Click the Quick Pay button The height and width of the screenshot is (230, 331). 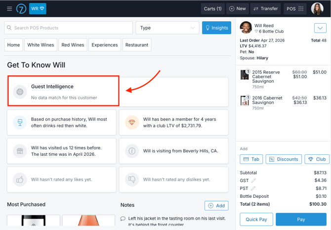coord(256,220)
